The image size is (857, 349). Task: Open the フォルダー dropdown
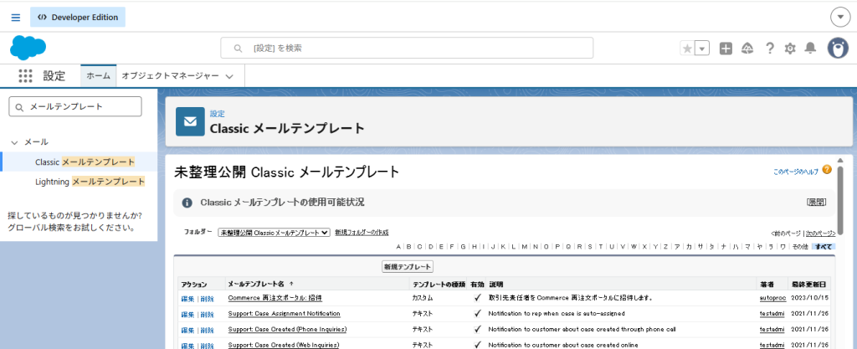point(274,232)
